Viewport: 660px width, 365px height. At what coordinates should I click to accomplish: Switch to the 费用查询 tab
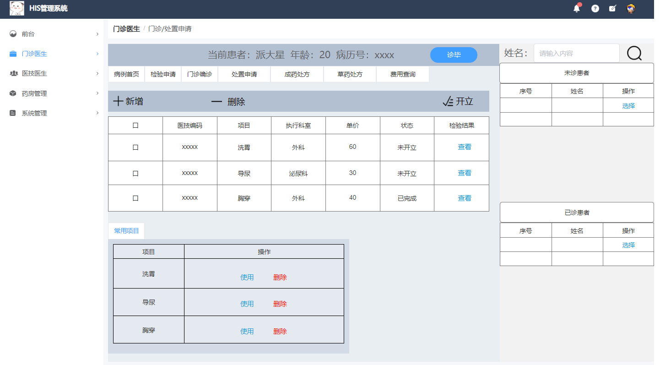pyautogui.click(x=403, y=74)
